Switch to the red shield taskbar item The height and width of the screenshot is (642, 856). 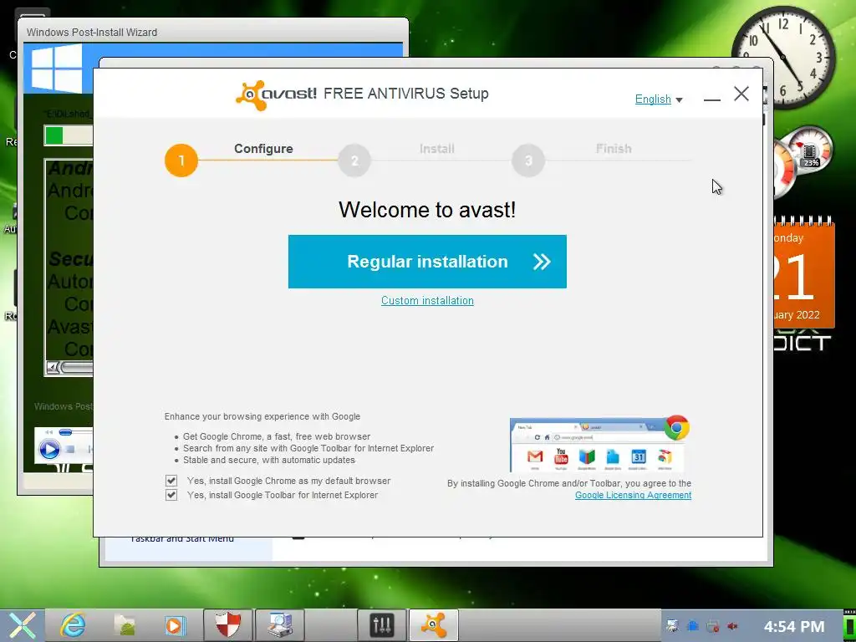tap(227, 625)
